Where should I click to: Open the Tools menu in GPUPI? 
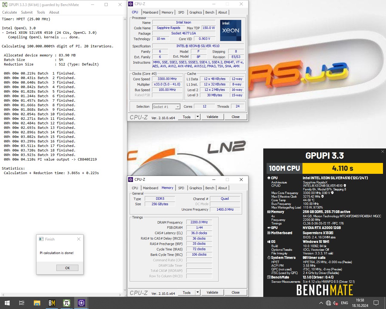coord(41,12)
